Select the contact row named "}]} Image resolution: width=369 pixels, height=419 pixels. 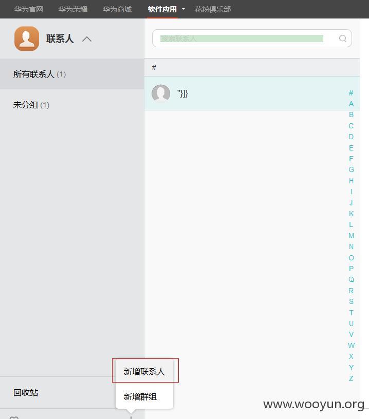tap(252, 93)
